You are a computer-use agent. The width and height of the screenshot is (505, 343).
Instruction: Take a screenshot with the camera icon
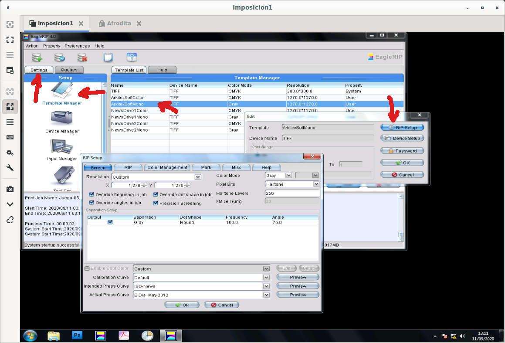click(10, 189)
